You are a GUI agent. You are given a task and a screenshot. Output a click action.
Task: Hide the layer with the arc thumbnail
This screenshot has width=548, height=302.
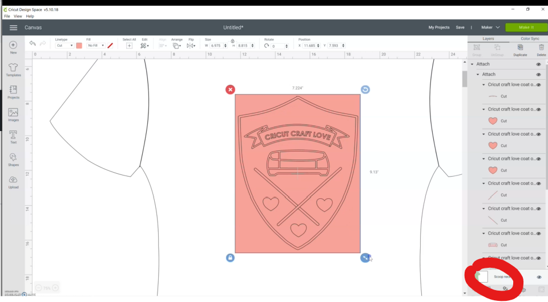(x=538, y=85)
